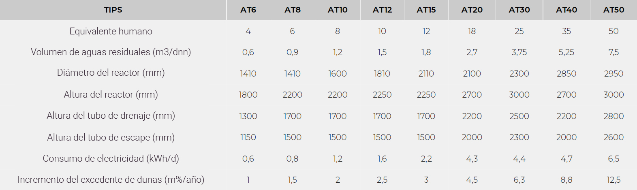Click the AT20 column header
Viewport: 637px width, 190px height.
click(472, 10)
